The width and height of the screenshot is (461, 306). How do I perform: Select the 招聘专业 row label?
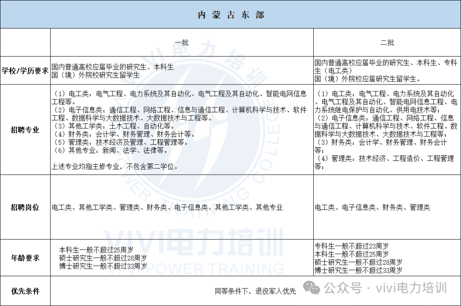25,130
